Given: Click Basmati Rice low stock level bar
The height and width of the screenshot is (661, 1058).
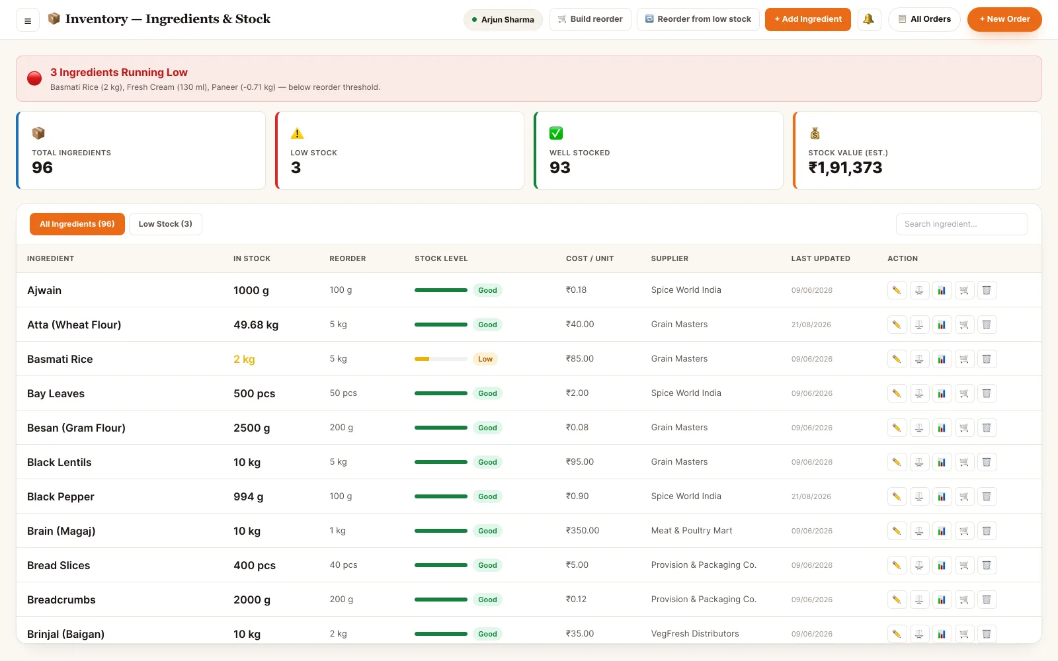Looking at the screenshot, I should coord(441,359).
